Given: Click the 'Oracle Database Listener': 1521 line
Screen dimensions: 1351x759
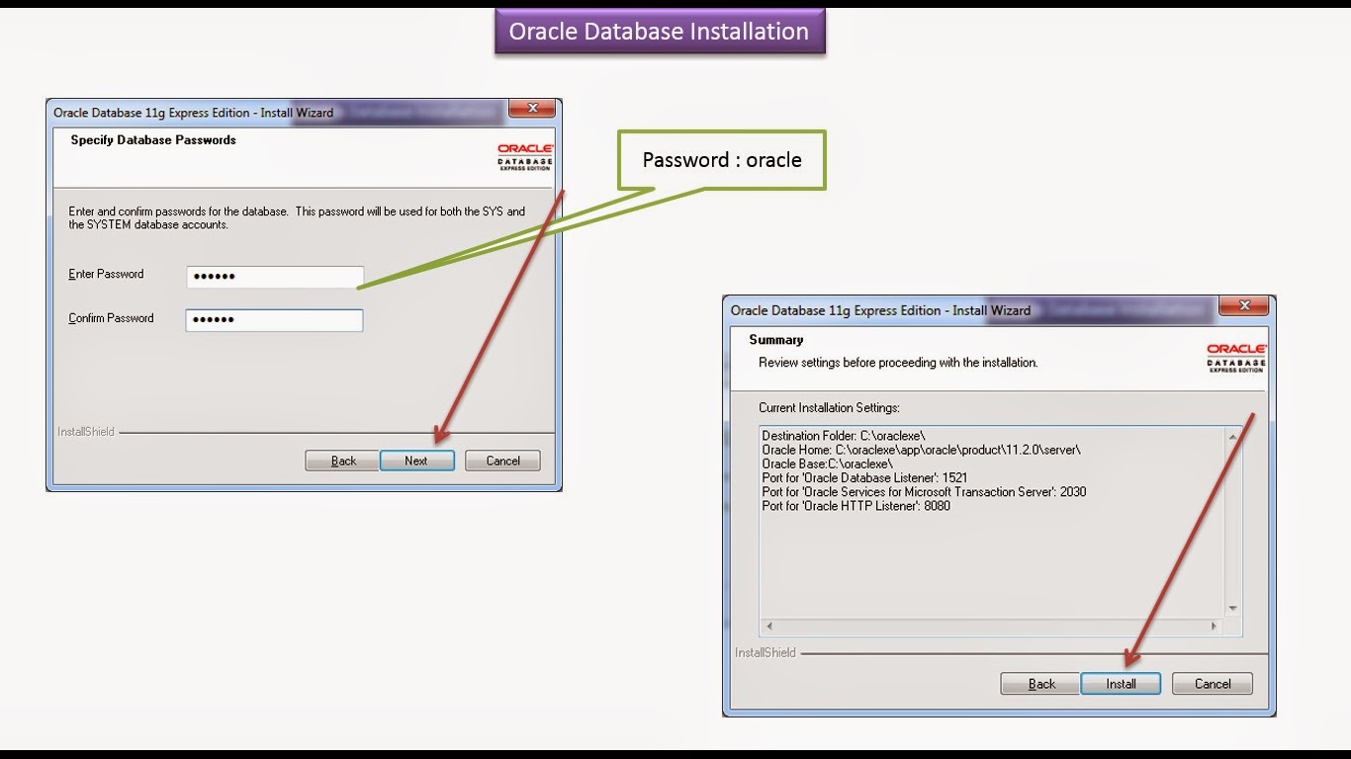Looking at the screenshot, I should 864,477.
